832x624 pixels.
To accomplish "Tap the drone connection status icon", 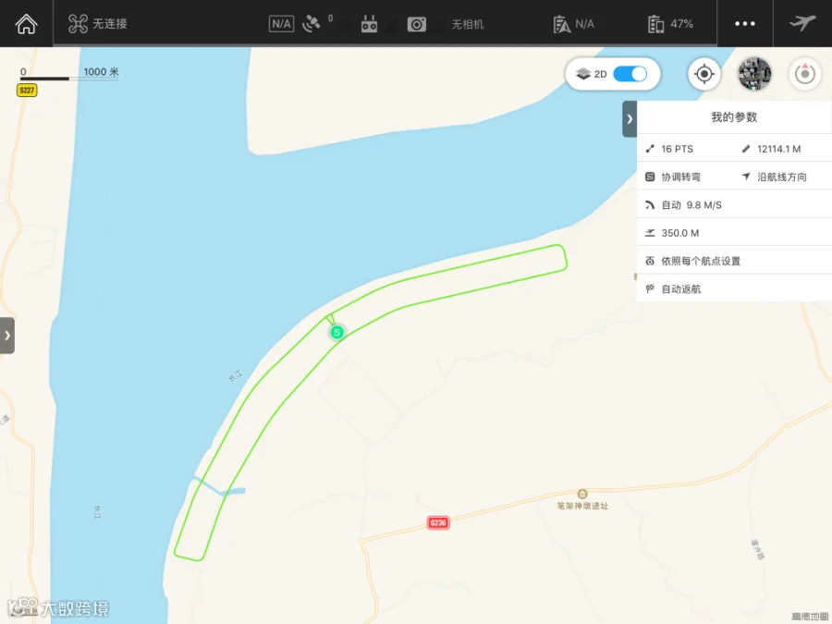I will pos(78,24).
